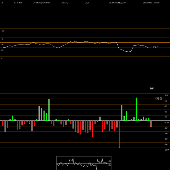Image resolution: width=170 pixels, height=170 pixels.
Task: Click the MR axis label 60
Action: [x=166, y=106]
